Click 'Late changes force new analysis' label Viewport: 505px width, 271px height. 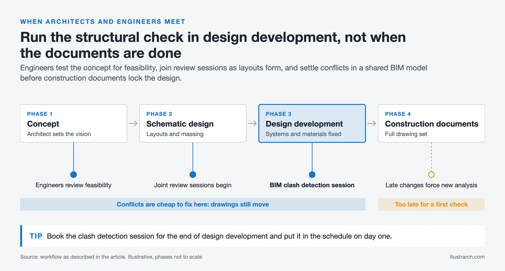(431, 185)
